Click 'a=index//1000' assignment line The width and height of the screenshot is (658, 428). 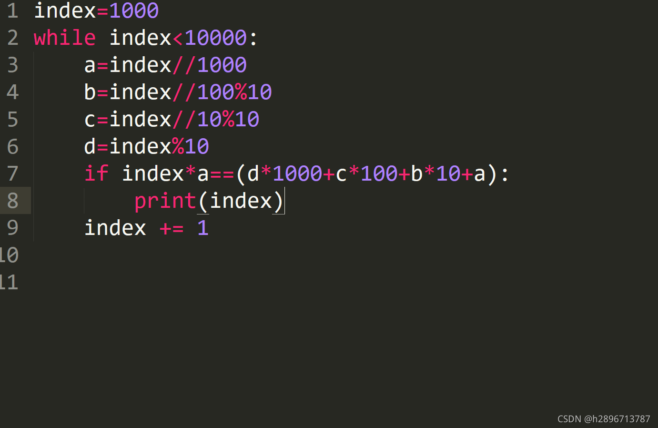(x=165, y=65)
